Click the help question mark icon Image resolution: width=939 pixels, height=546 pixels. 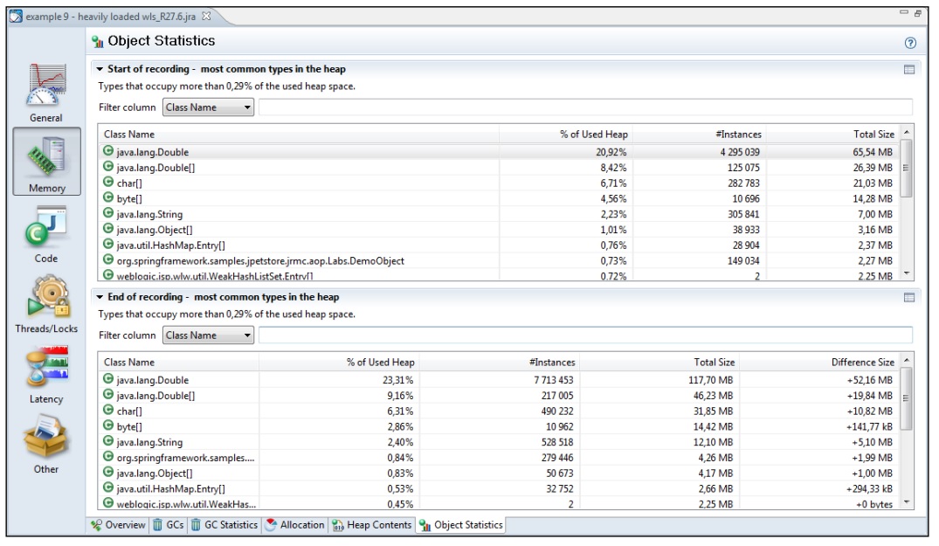[910, 42]
